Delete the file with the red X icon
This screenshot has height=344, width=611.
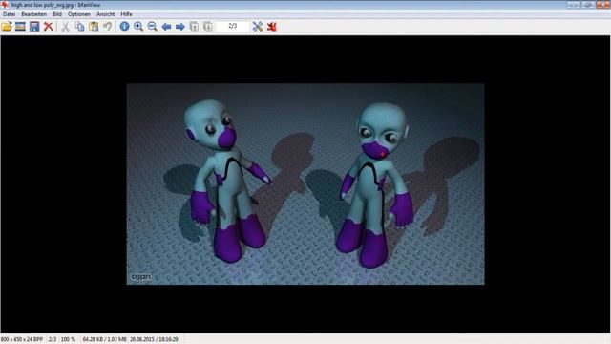click(x=49, y=27)
